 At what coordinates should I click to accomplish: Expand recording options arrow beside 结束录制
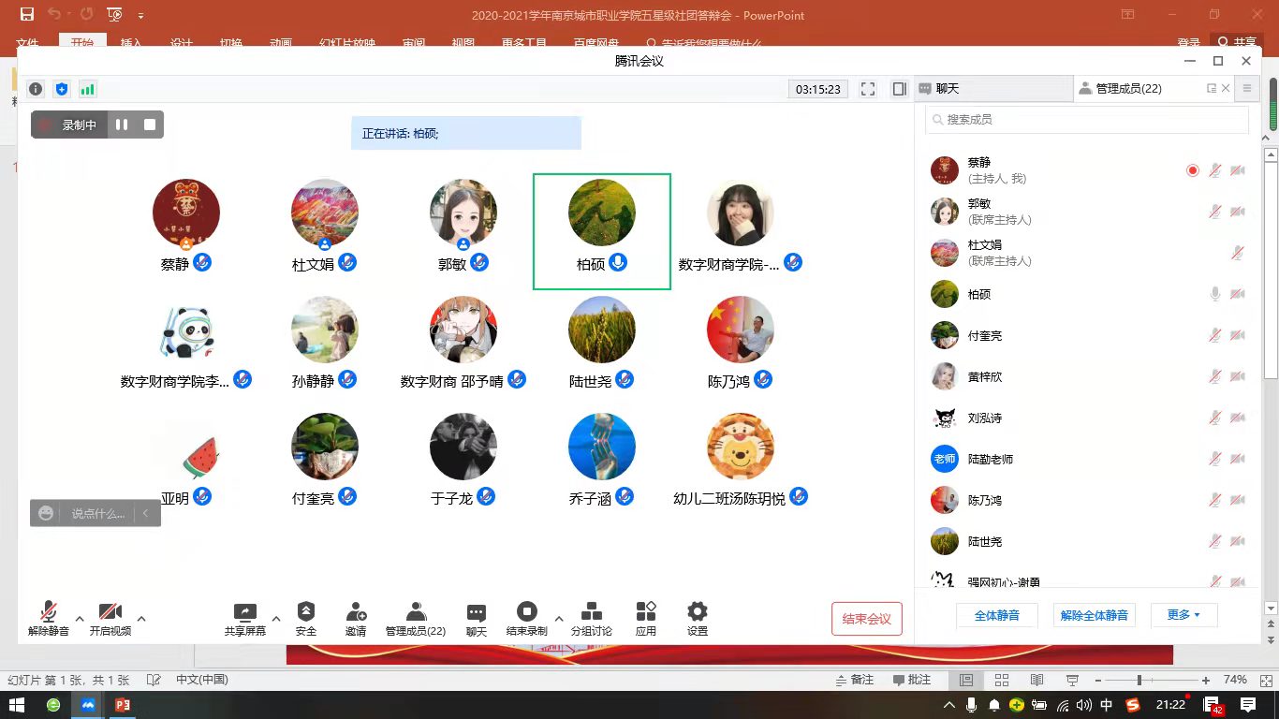[559, 618]
